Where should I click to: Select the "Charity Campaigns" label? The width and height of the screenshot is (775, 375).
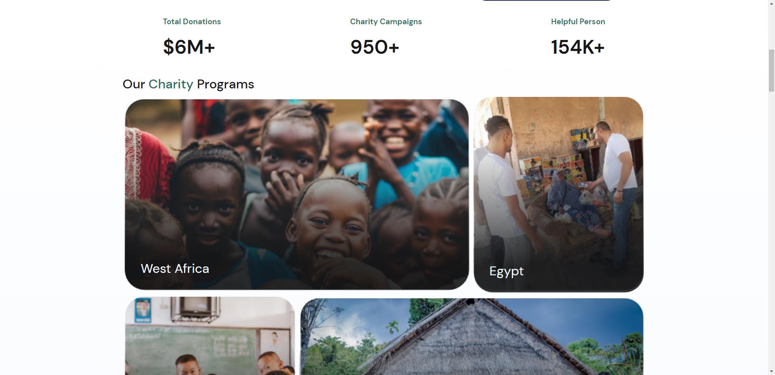point(385,22)
